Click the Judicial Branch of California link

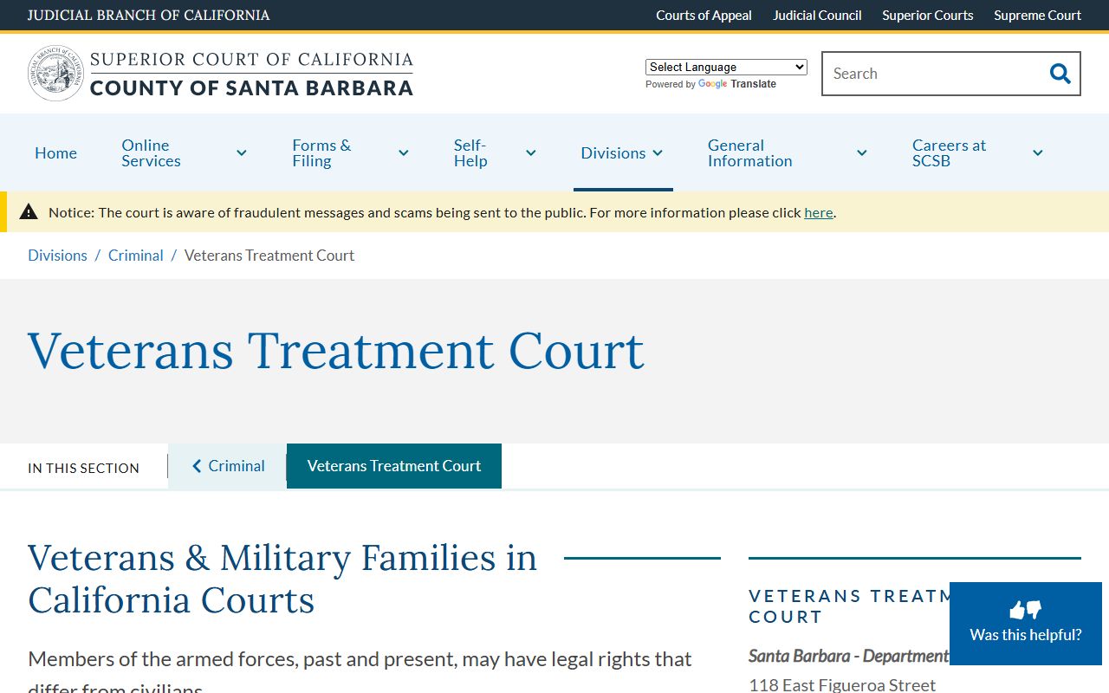point(149,16)
